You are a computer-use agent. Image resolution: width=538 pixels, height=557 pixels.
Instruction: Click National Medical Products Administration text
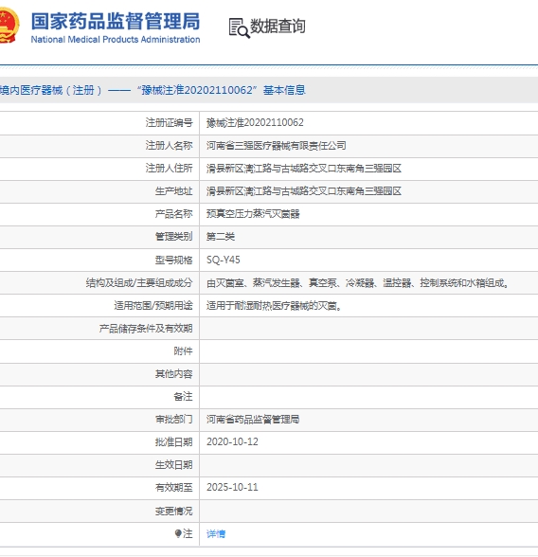pos(116,40)
